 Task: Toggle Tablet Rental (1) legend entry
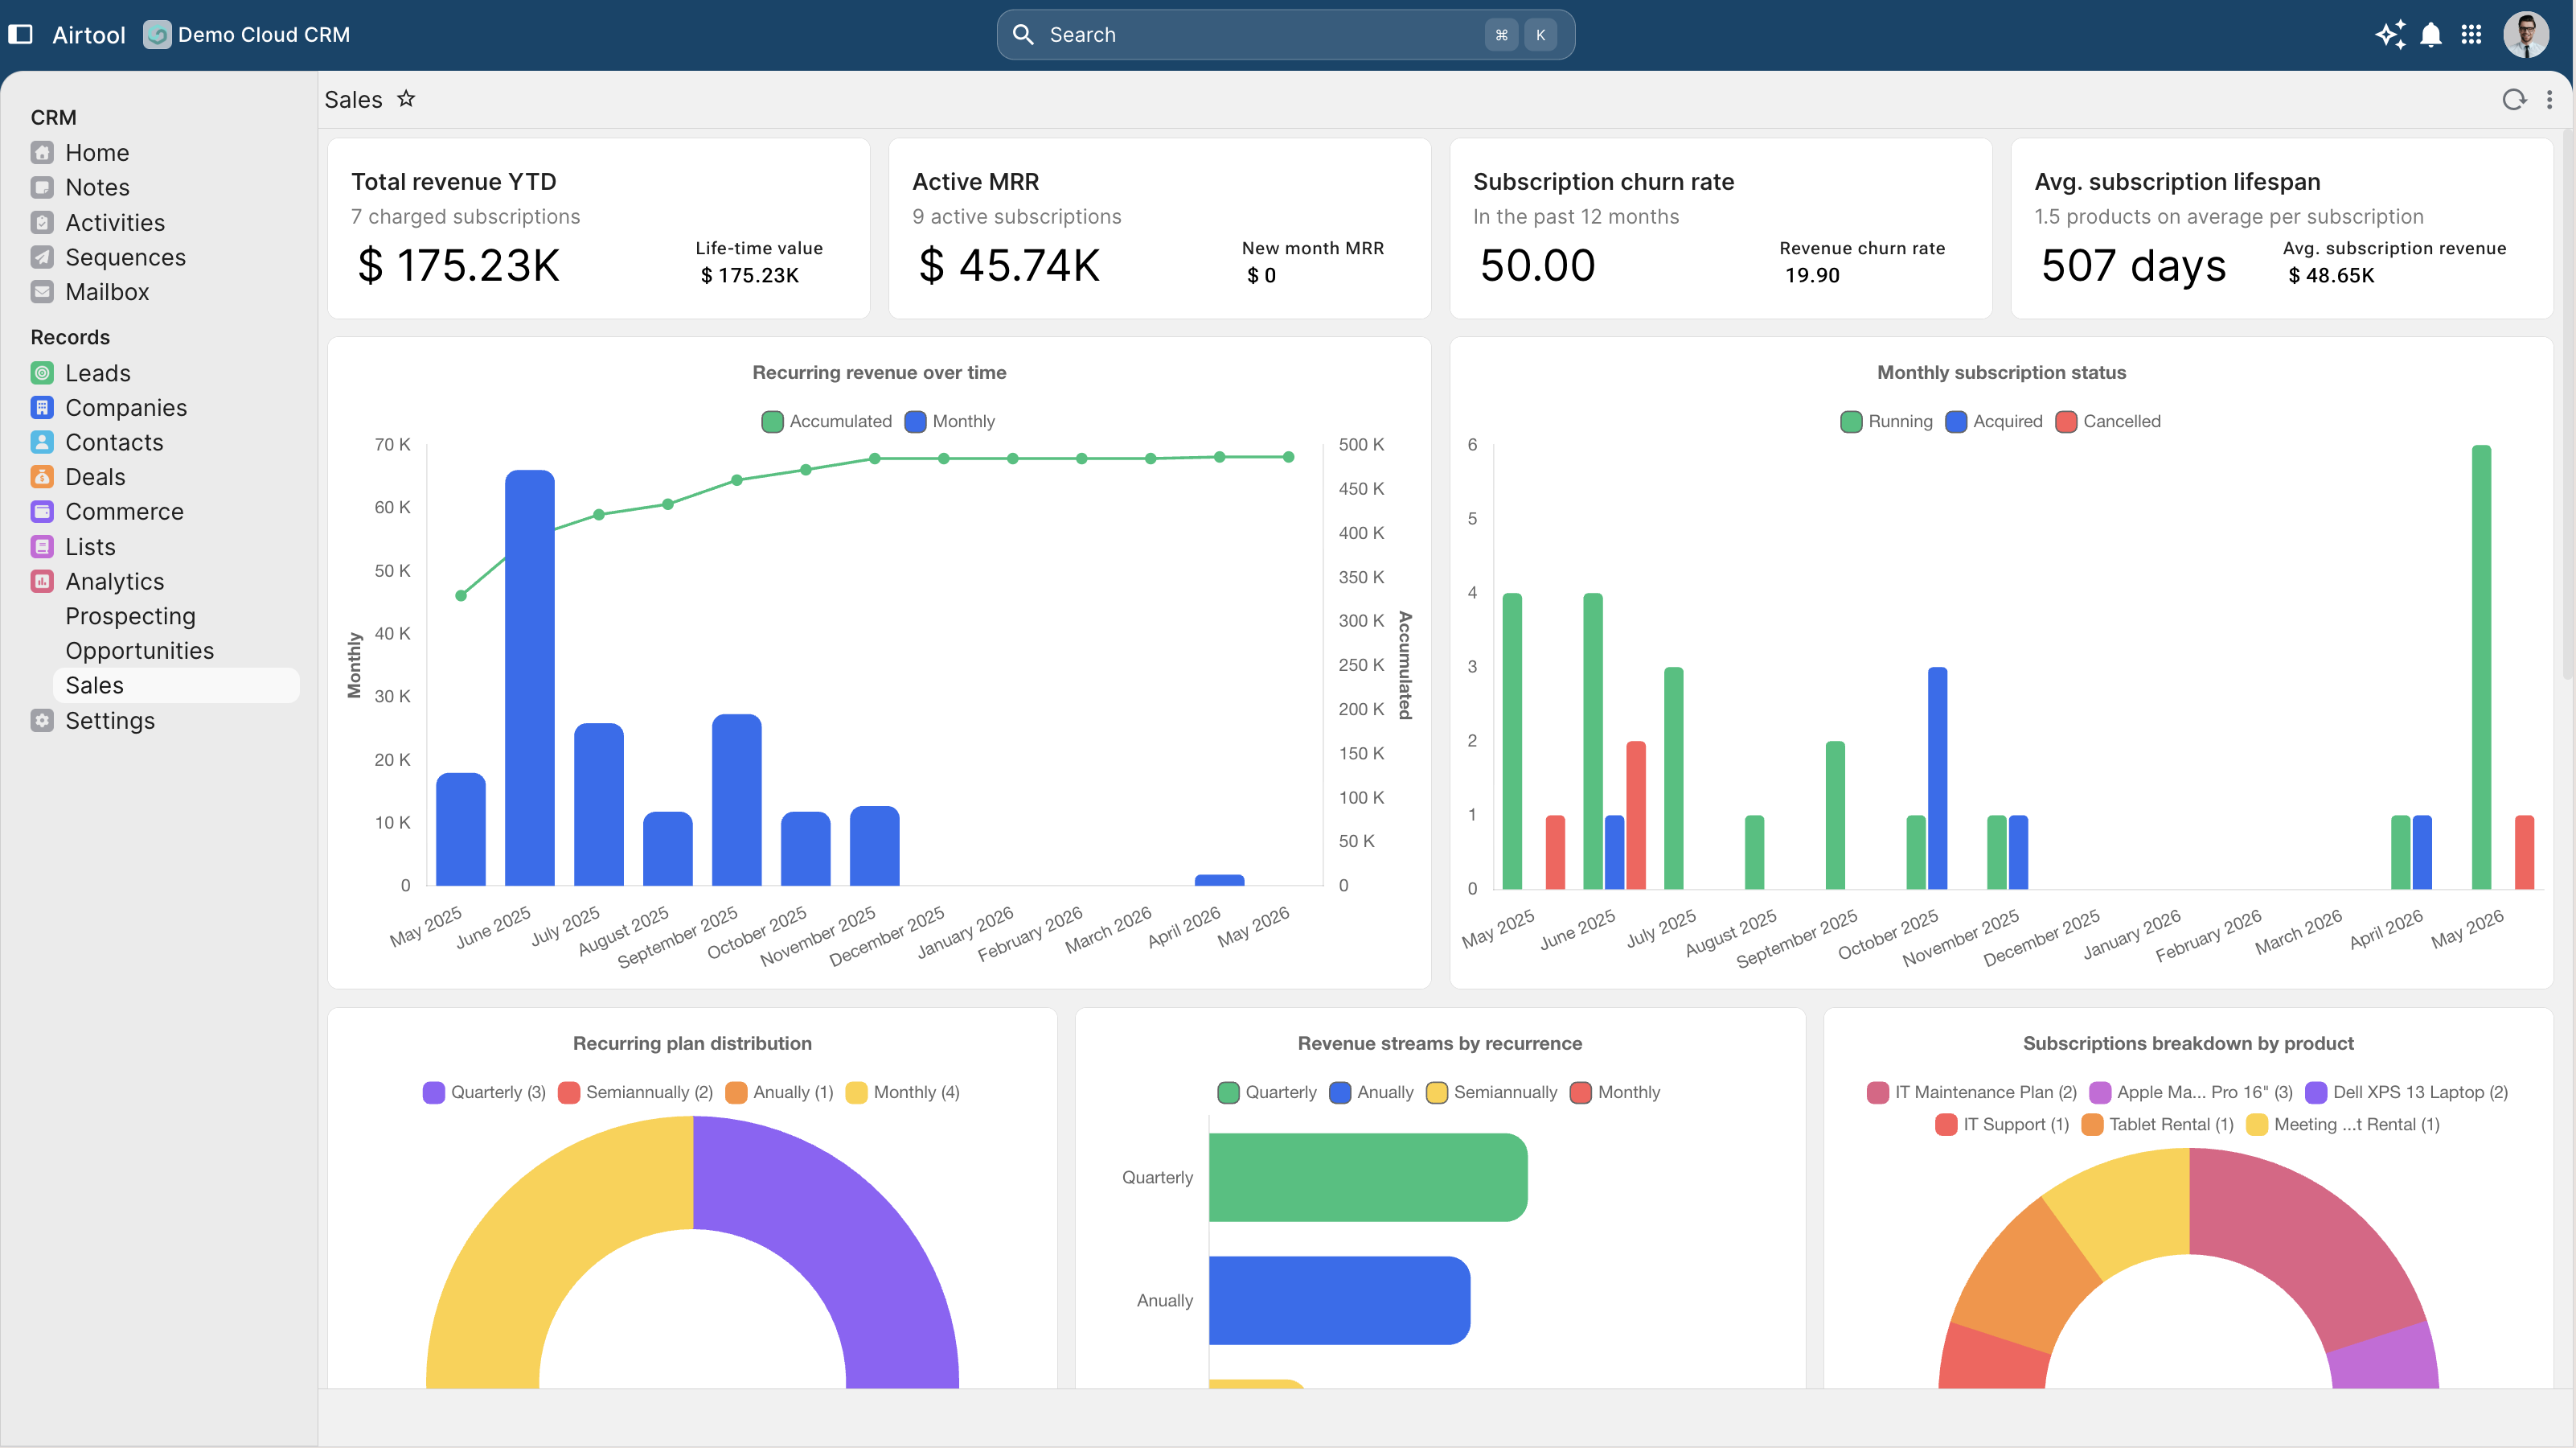(2158, 1125)
